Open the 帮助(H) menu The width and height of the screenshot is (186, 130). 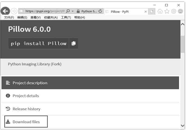(x=80, y=17)
